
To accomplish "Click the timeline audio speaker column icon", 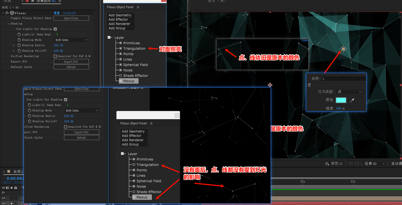I will tap(7, 188).
